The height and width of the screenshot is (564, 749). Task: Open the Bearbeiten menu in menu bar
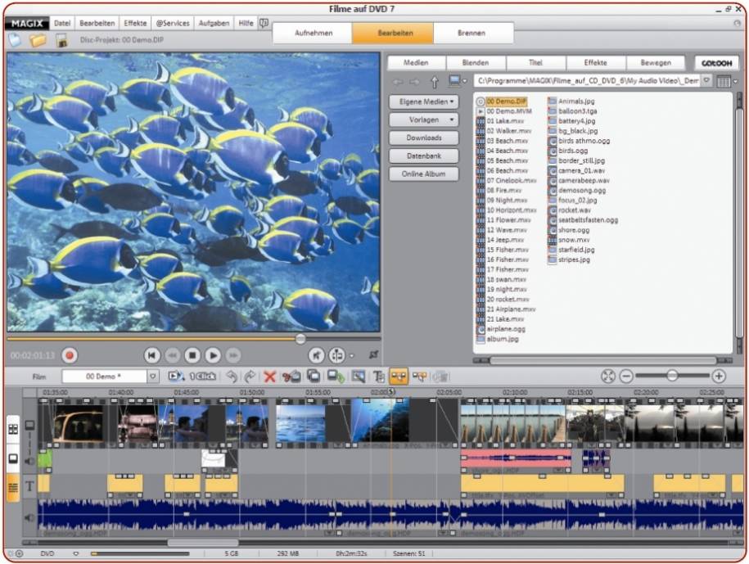pos(97,23)
